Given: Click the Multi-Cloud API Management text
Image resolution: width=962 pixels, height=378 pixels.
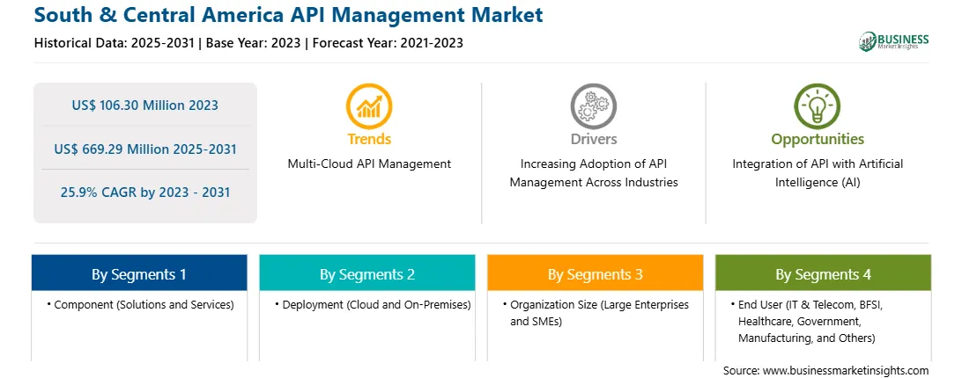Looking at the screenshot, I should (x=369, y=164).
